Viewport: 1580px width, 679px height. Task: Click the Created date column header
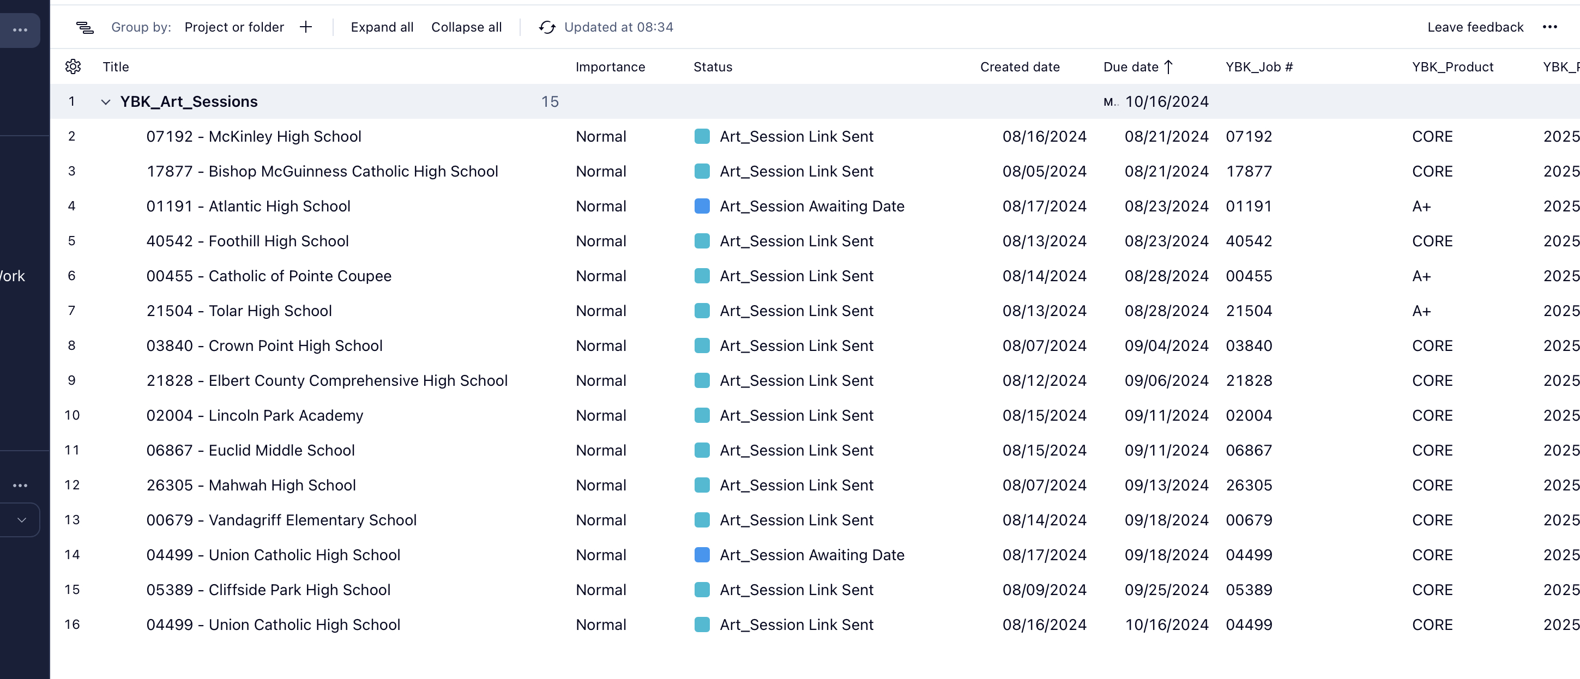coord(1020,67)
